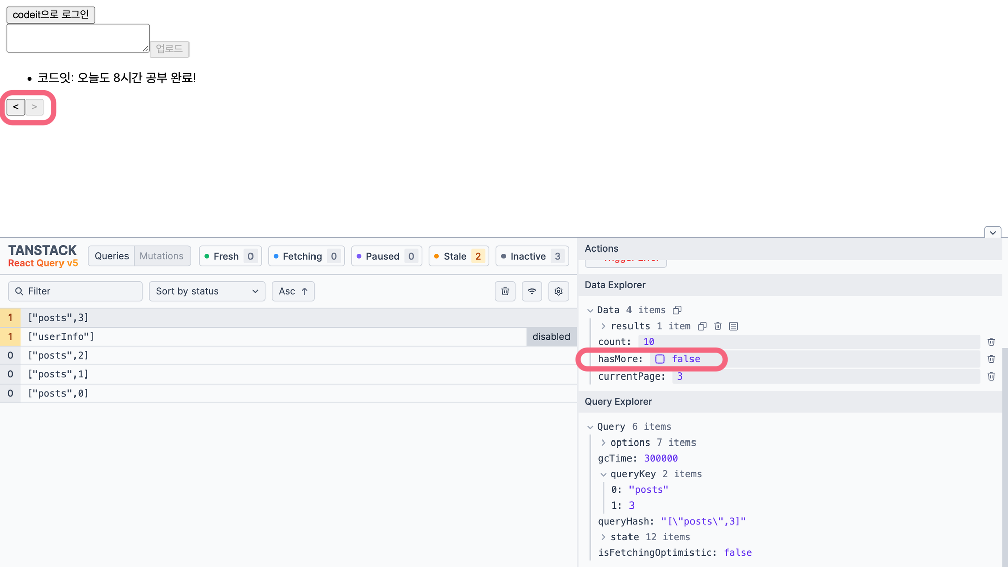Viewport: 1008px width, 567px height.
Task: Collapse the Data 4 items node
Action: (x=590, y=310)
